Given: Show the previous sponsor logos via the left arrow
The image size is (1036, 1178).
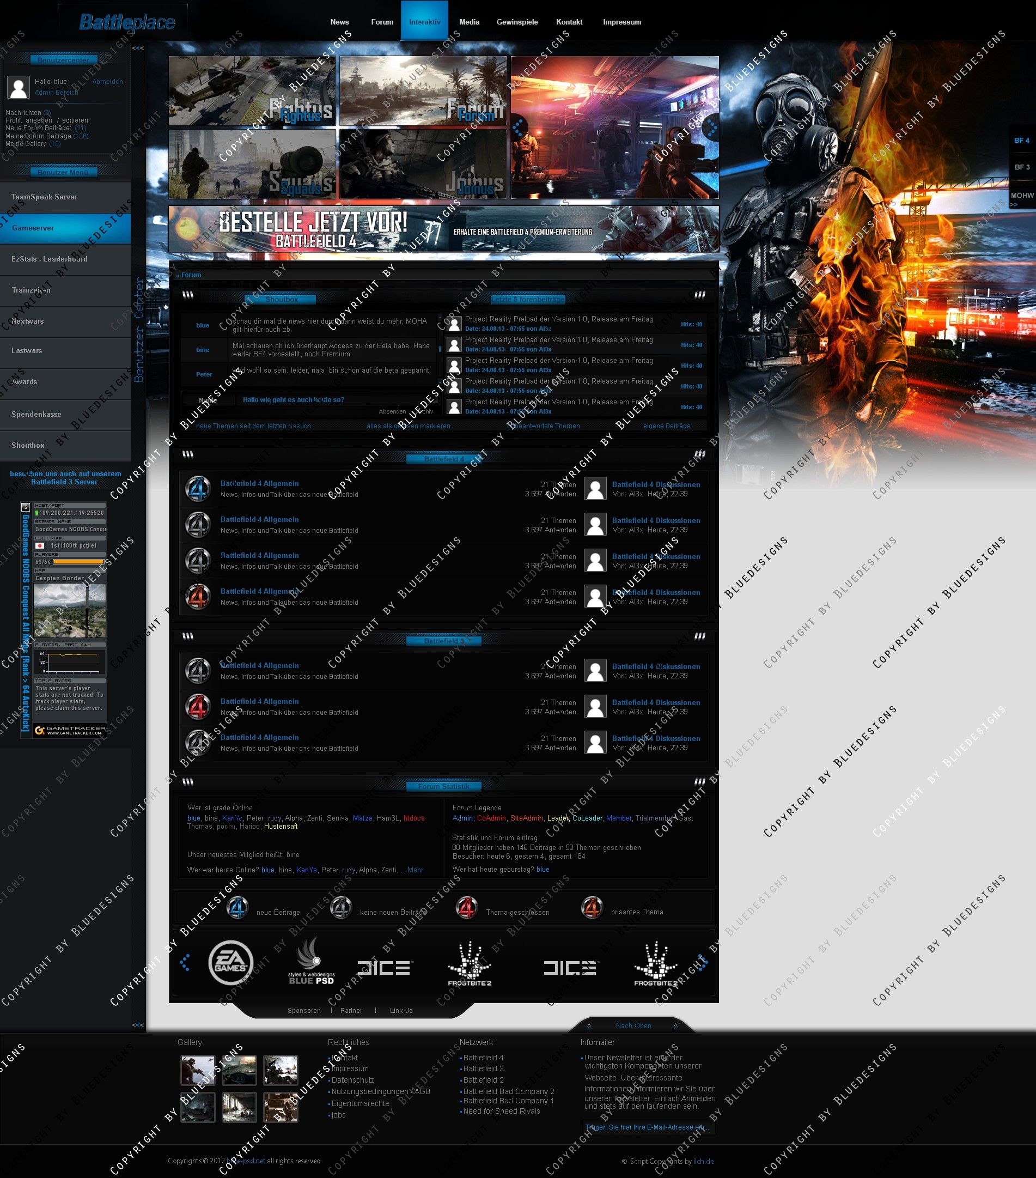Looking at the screenshot, I should [185, 962].
